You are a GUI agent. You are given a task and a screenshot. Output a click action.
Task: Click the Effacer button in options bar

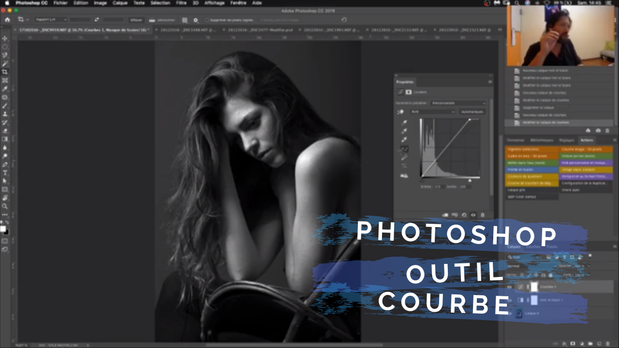click(x=136, y=20)
